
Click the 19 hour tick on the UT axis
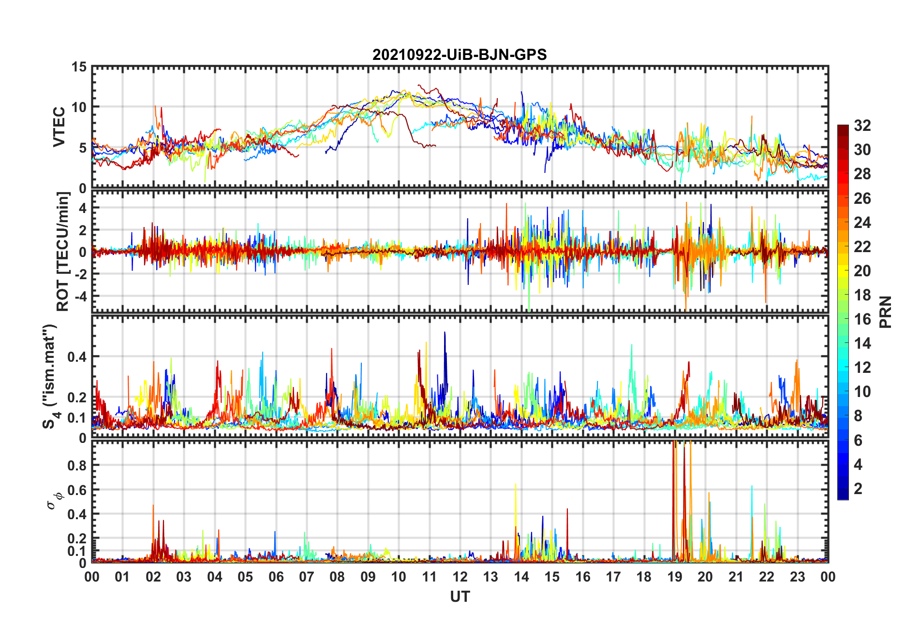[x=675, y=577]
